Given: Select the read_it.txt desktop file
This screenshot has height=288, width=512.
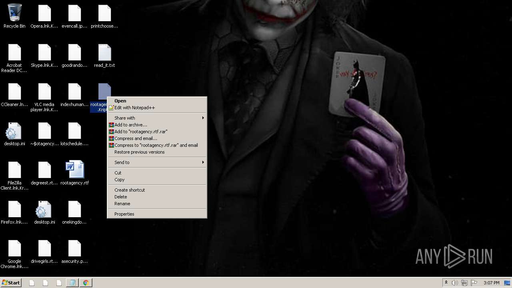Looking at the screenshot, I should click(x=104, y=56).
